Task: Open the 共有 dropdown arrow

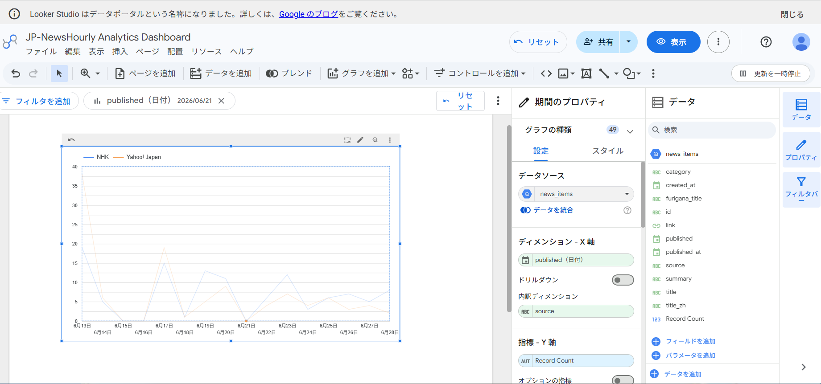Action: point(629,42)
